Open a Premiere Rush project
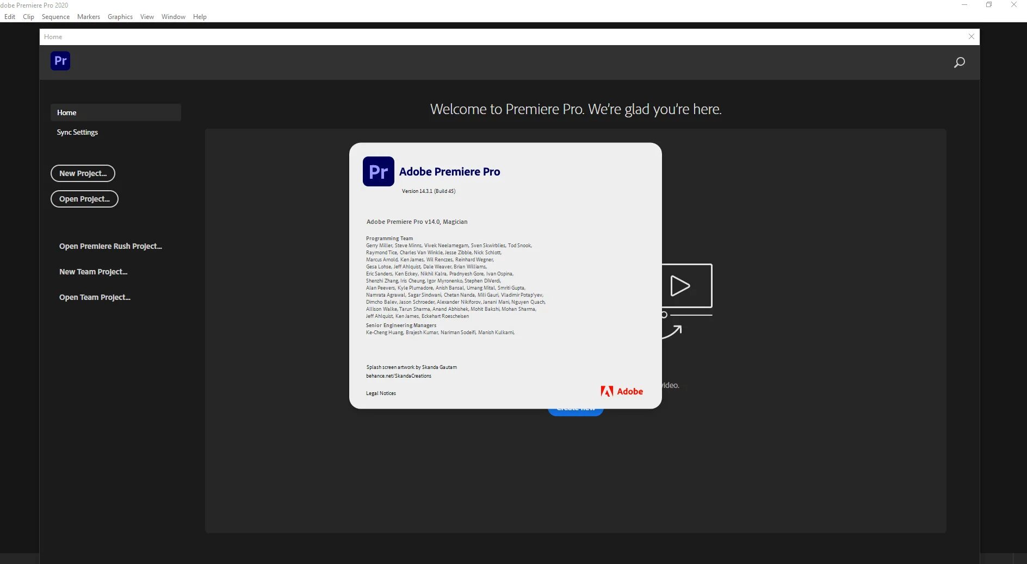The width and height of the screenshot is (1027, 564). point(110,246)
